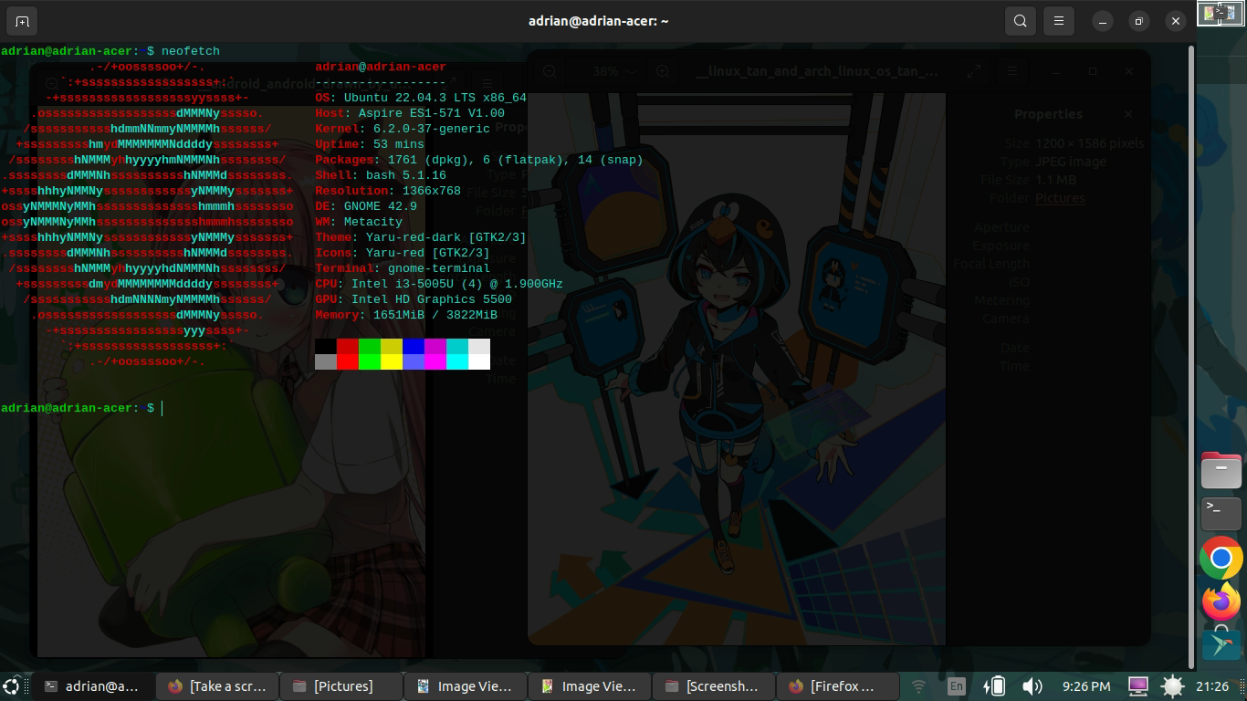Launch Firefox from the dock
The height and width of the screenshot is (701, 1247).
[1221, 602]
